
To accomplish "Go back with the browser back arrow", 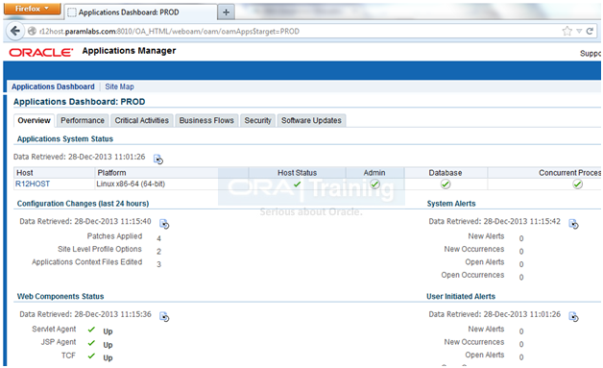I will pyautogui.click(x=15, y=31).
